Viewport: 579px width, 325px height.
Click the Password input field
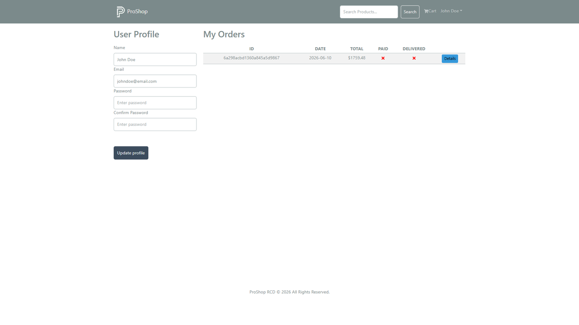coord(155,103)
